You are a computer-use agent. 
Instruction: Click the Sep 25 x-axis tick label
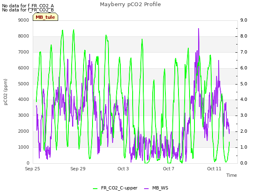32,169
